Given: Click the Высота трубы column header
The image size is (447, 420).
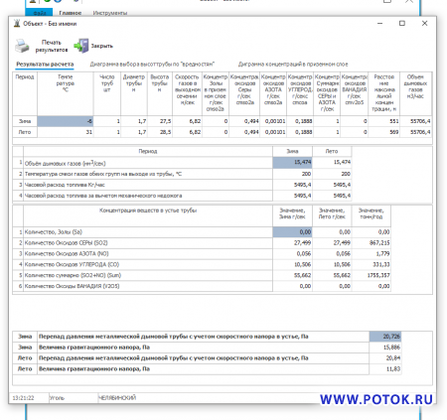Looking at the screenshot, I should [x=160, y=93].
